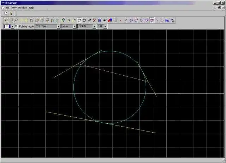Select the diagonal line drawing tool

tap(126, 21)
